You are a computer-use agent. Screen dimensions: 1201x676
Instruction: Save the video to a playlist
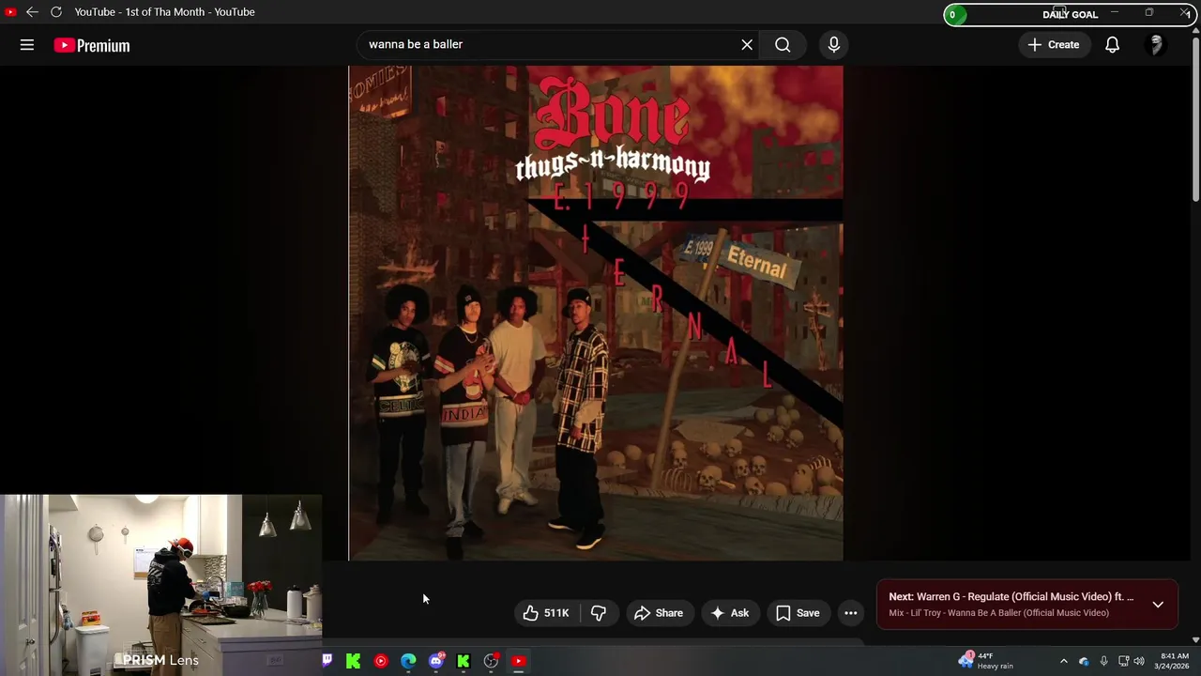coord(798,613)
